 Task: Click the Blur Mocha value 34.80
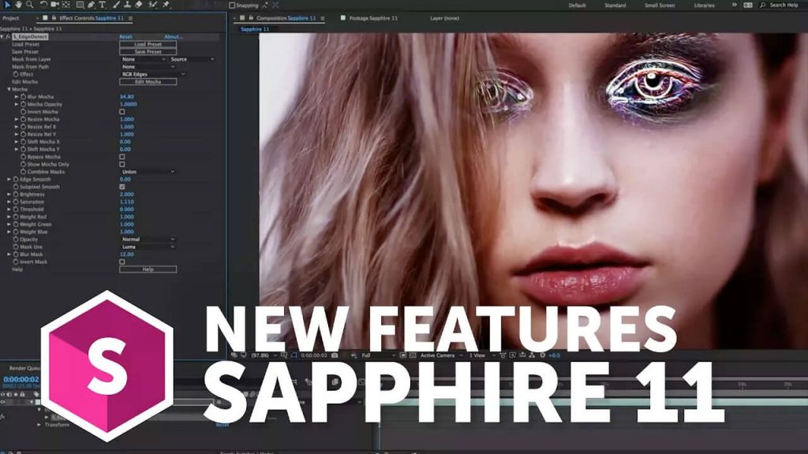click(126, 97)
